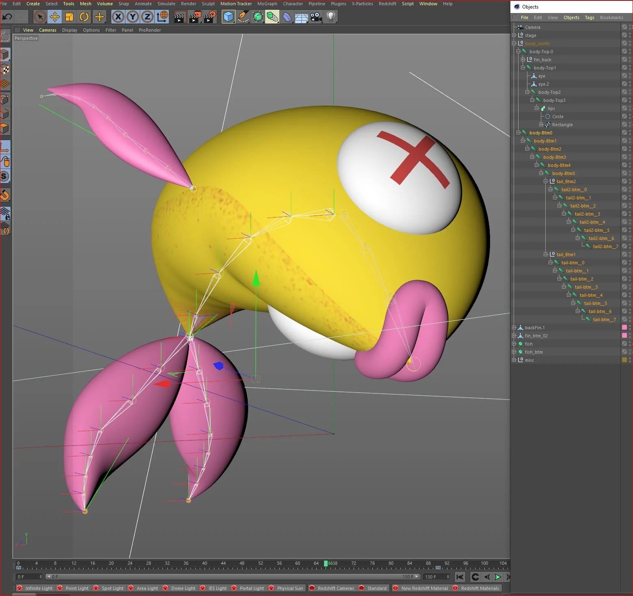Screen dimensions: 633x596
Task: Toggle the layer tag of the stage object
Action: pyautogui.click(x=624, y=35)
